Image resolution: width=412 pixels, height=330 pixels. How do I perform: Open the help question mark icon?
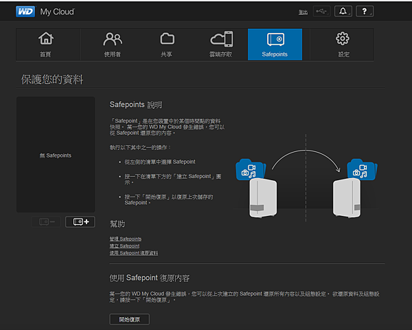(365, 11)
